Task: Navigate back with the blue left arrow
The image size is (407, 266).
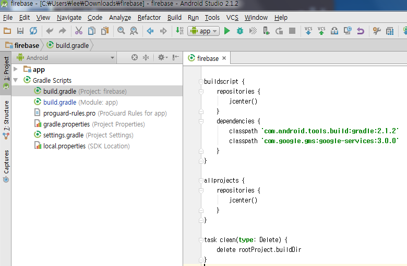Action: tap(150, 31)
